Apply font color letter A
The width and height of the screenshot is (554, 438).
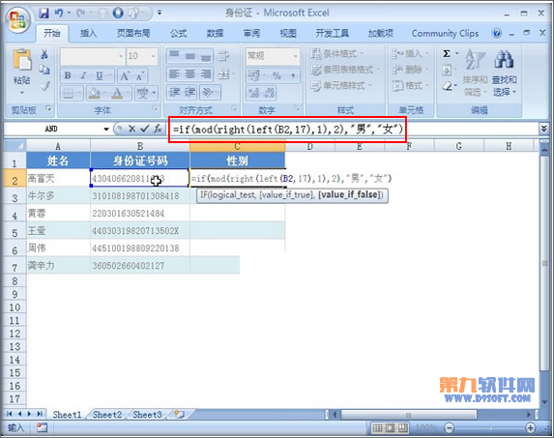pyautogui.click(x=117, y=94)
